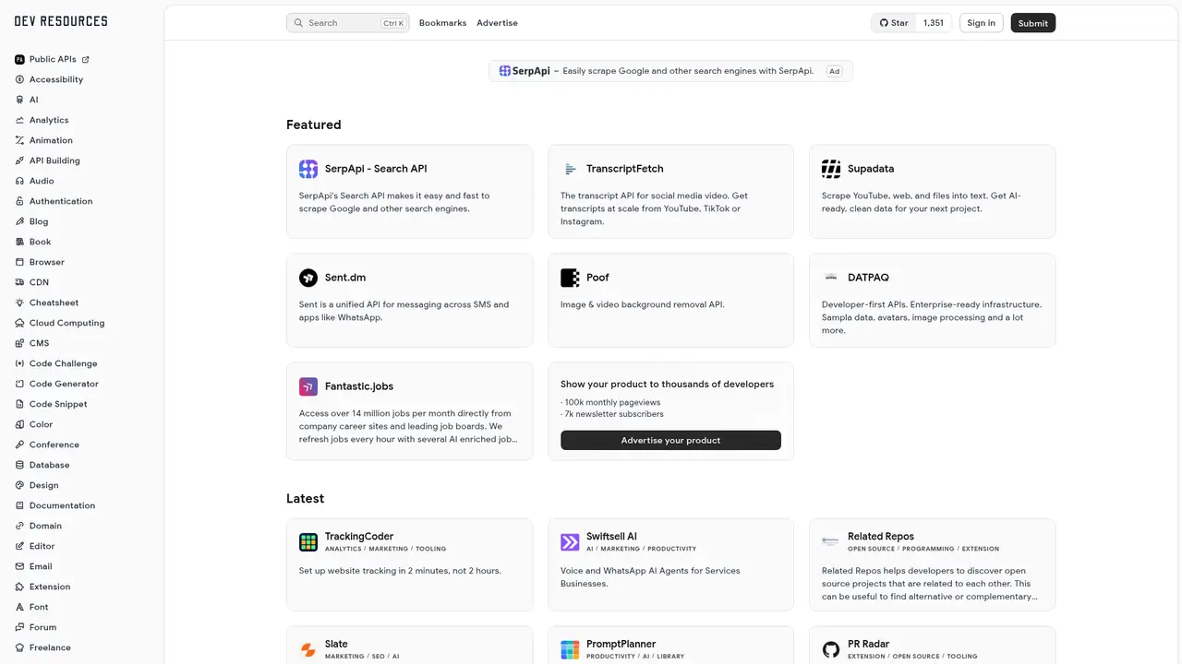Click the Slate logo icon

click(308, 650)
